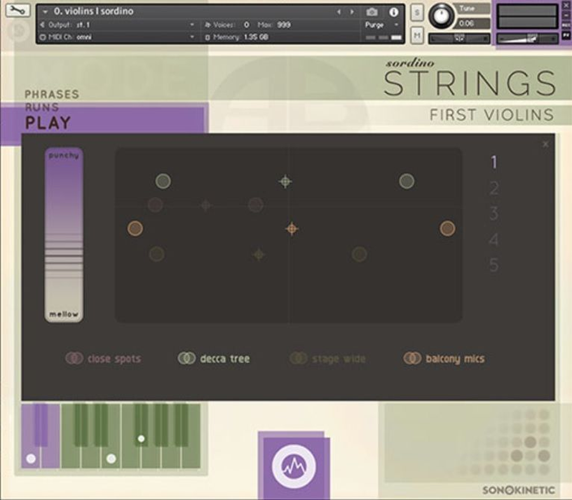Click the Voices icon in header

coord(208,25)
